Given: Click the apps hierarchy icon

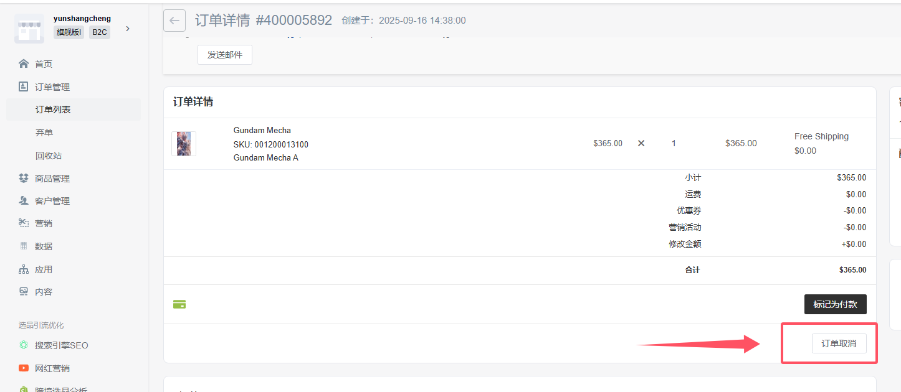Looking at the screenshot, I should click(24, 269).
